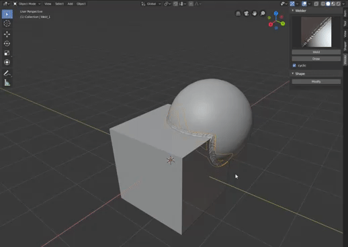Toggle proportional editing button
Screen dimensions: 348x247
[x=191, y=3]
